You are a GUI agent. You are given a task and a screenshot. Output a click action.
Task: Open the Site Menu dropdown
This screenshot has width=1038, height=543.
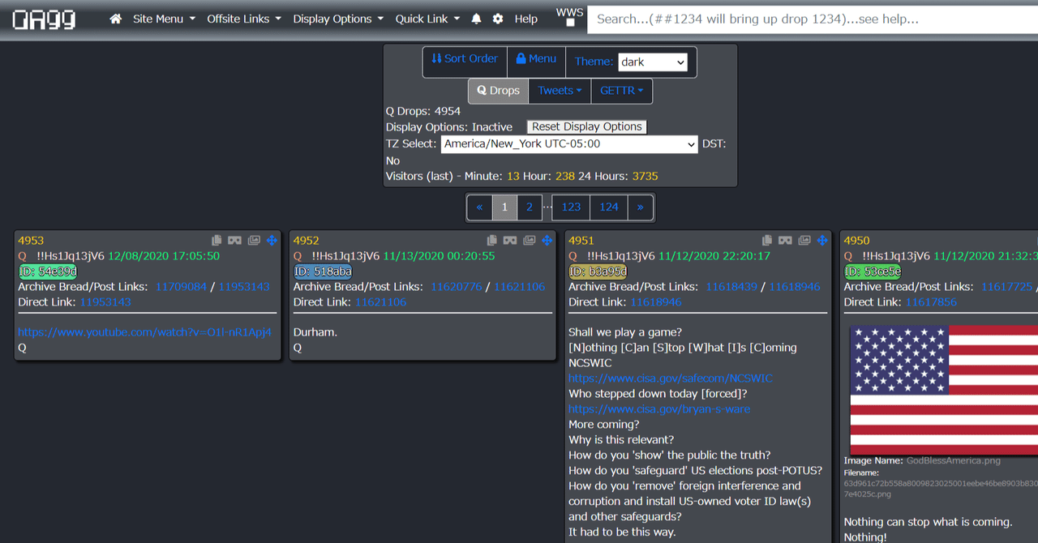pyautogui.click(x=164, y=19)
